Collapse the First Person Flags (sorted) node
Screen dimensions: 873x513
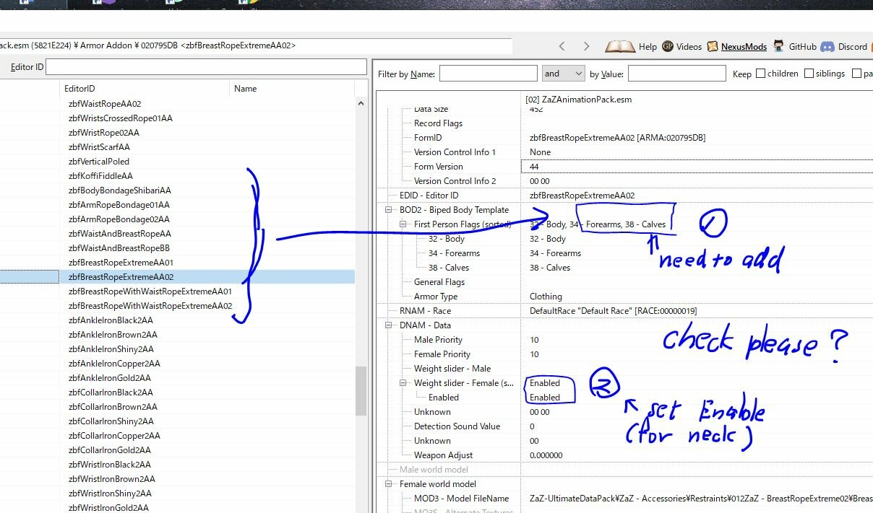point(405,224)
